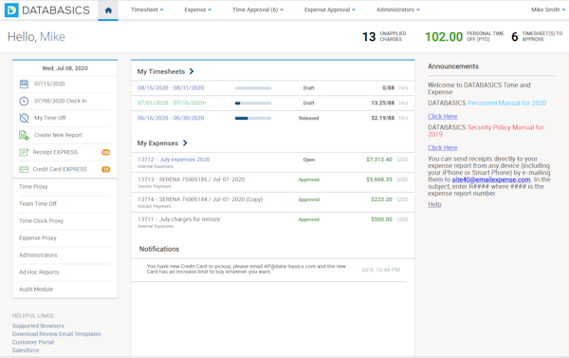
Task: Click the first Click Here under Personnel Manual
Action: coord(442,116)
